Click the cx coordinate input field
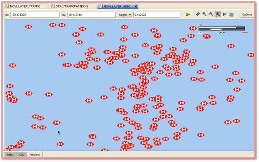 tap(35, 15)
